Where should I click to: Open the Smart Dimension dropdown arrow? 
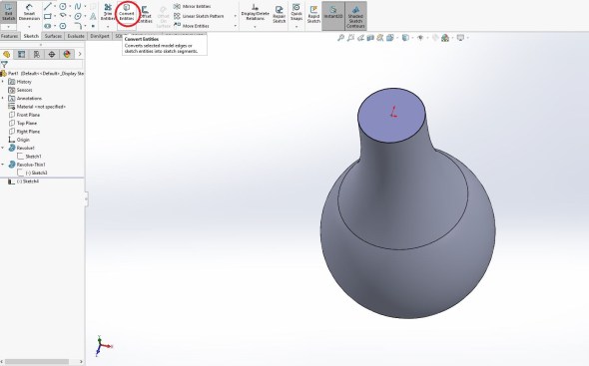29,27
